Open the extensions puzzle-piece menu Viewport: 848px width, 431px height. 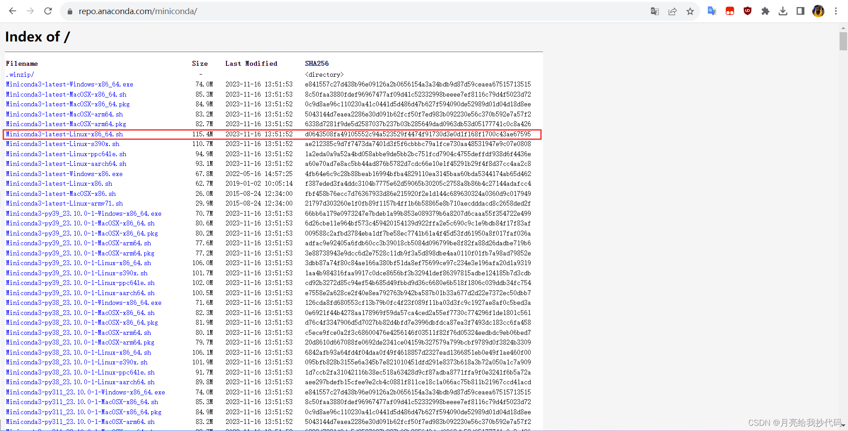click(x=765, y=11)
